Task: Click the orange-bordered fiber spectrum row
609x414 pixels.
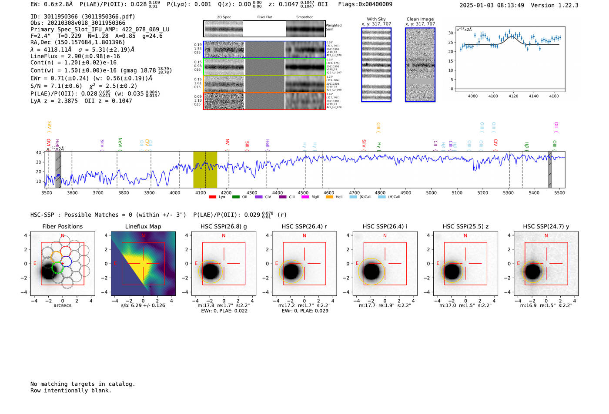Action: pyautogui.click(x=264, y=84)
